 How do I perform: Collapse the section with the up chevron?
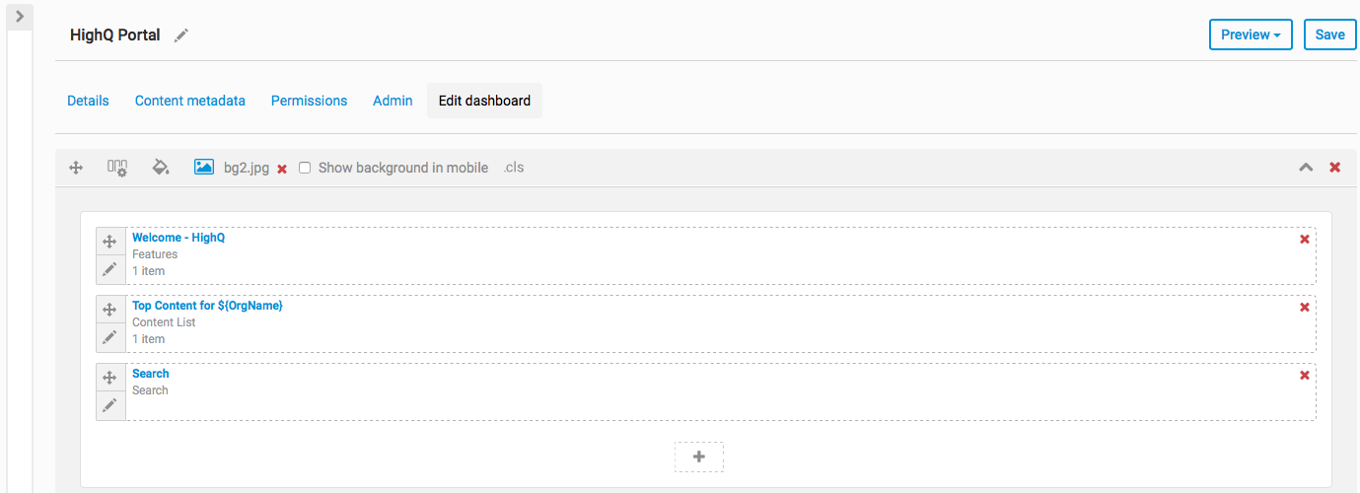(x=1306, y=168)
